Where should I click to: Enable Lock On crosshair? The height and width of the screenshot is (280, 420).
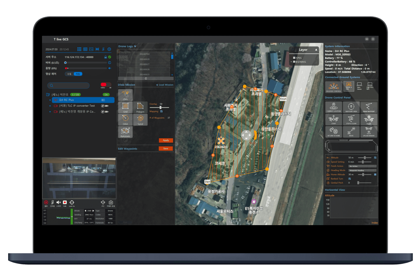pos(72,202)
